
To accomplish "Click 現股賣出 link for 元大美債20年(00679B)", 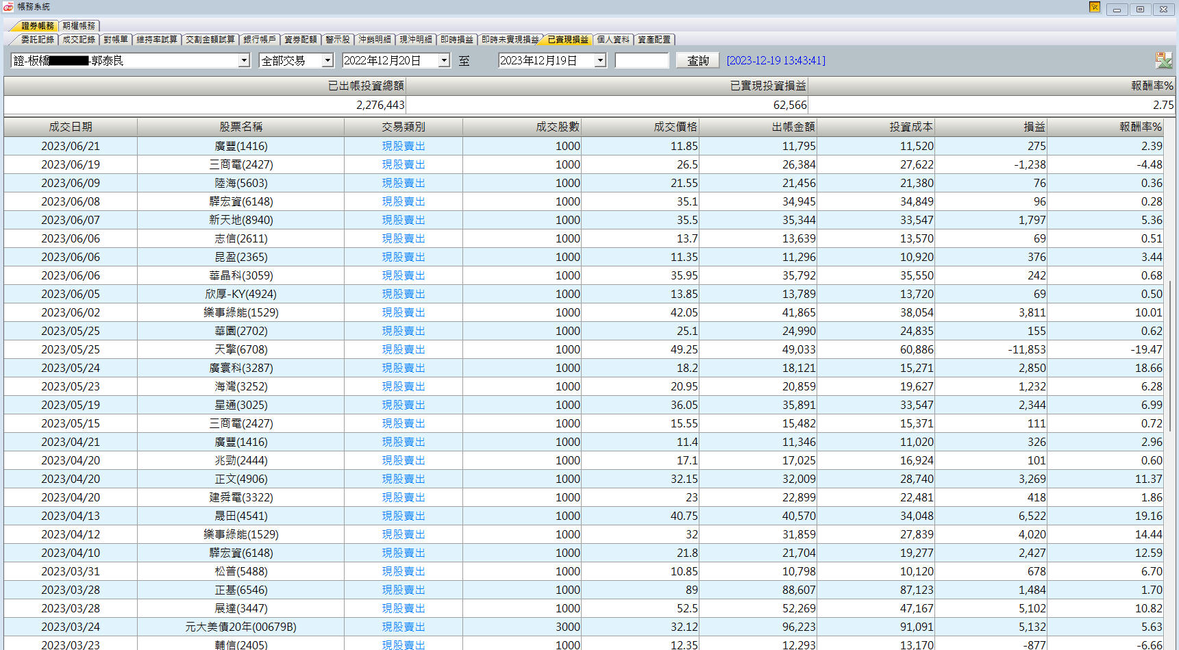I will pyautogui.click(x=404, y=627).
